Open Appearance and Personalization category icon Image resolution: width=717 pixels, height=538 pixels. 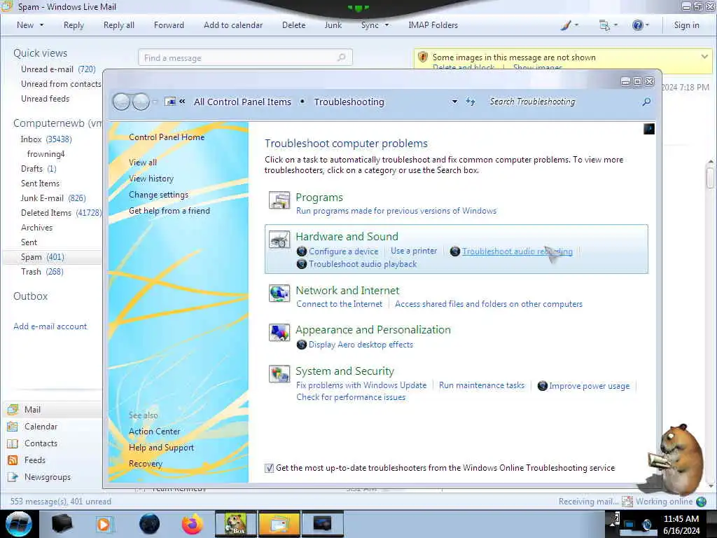pyautogui.click(x=279, y=333)
